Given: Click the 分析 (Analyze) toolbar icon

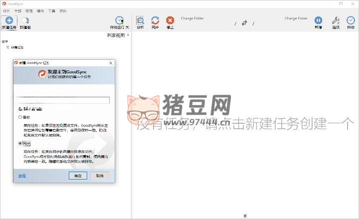Looking at the screenshot, I should click(140, 20).
